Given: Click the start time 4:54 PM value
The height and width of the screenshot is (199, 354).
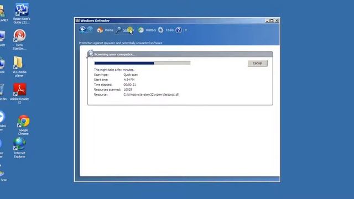Looking at the screenshot, I should 129,80.
